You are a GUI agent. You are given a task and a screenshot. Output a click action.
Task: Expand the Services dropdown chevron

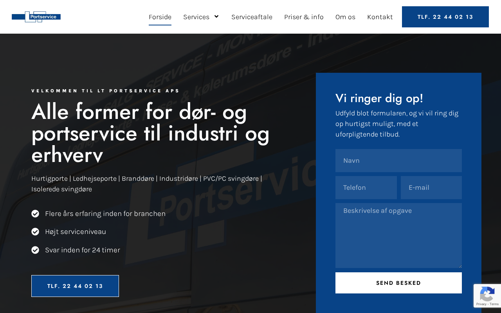pos(216,16)
